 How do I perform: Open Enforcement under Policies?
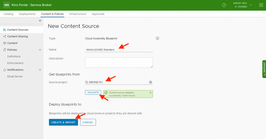pos(15,63)
